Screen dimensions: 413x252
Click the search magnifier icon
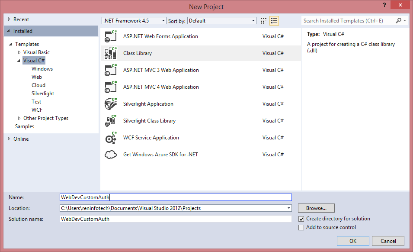399,20
